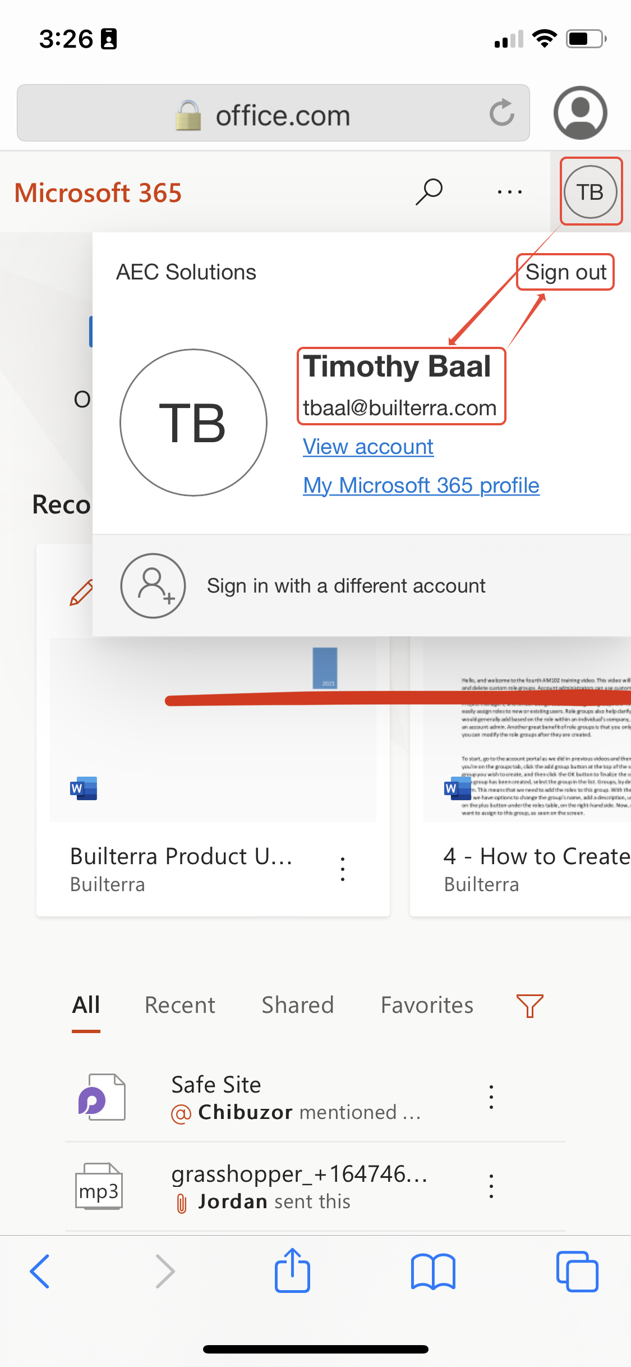Open more options for Builterra Product card

[x=343, y=869]
